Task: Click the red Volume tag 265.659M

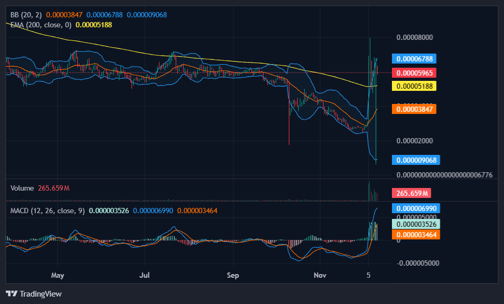Action: (x=410, y=193)
